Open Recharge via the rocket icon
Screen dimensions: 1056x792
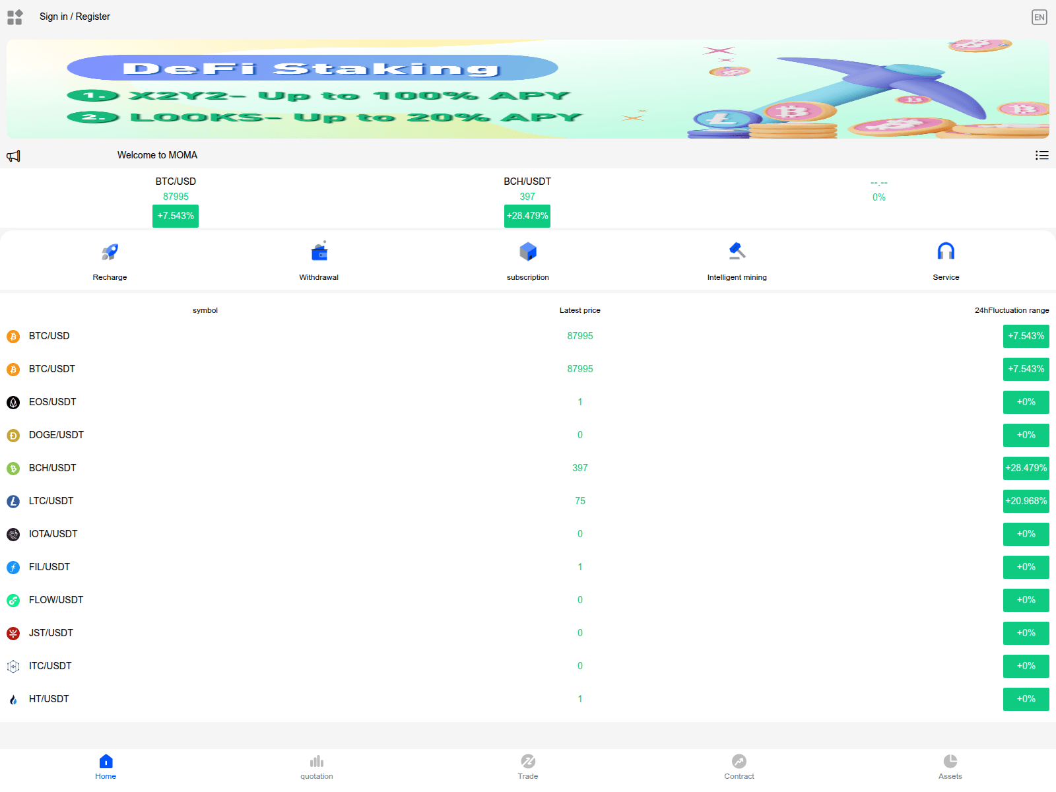click(x=110, y=251)
